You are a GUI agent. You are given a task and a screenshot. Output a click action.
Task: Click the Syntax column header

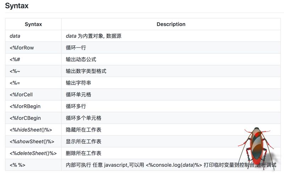tap(33, 24)
